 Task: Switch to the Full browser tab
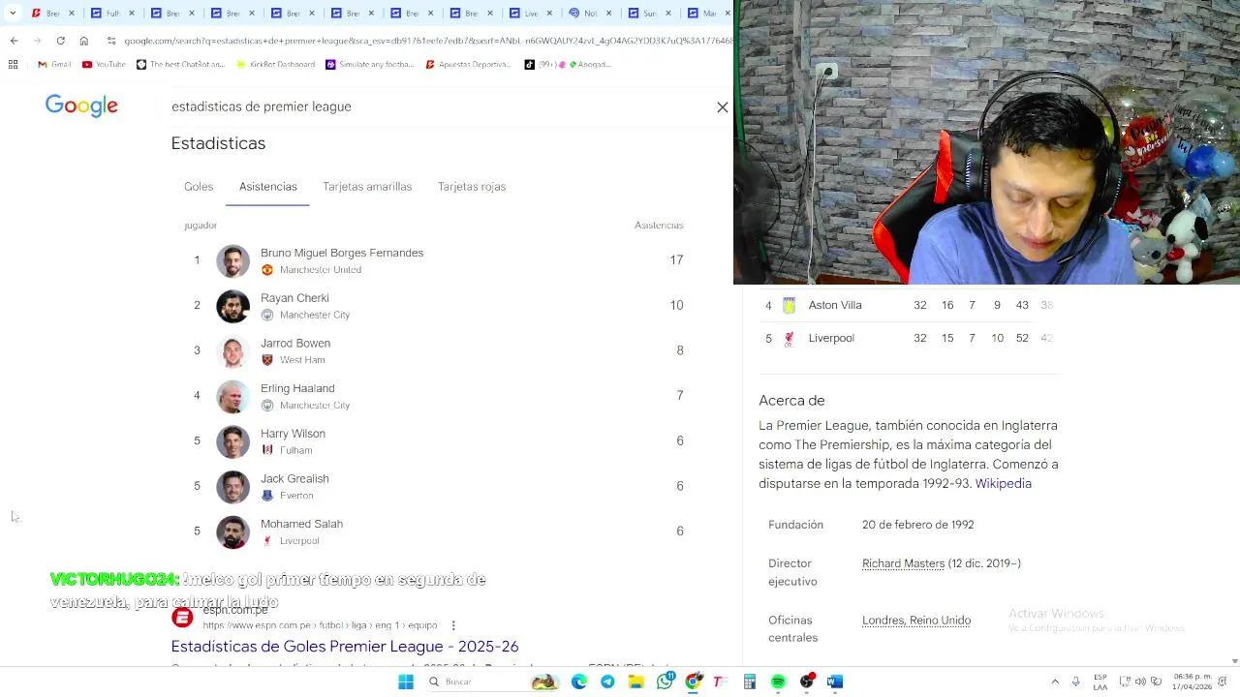click(x=112, y=13)
